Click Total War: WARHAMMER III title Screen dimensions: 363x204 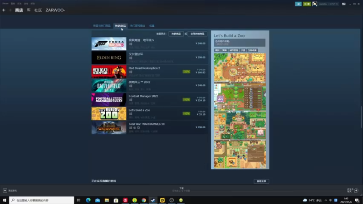tap(147, 124)
